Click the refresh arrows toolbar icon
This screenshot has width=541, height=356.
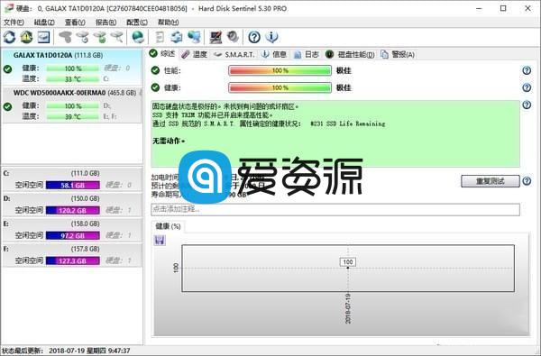tap(9, 37)
